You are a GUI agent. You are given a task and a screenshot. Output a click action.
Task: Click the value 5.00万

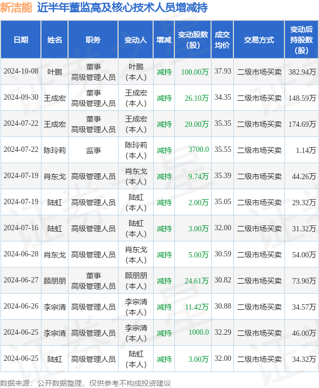(198, 255)
